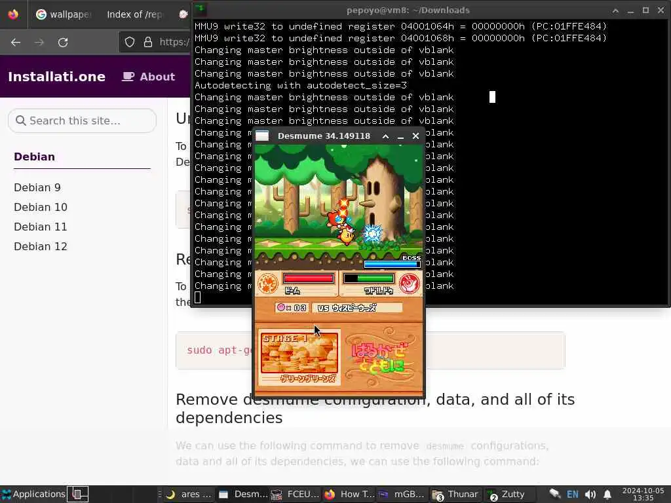
Task: Click 'Autodetecting with autodetect_size=3' terminal line
Action: point(301,85)
